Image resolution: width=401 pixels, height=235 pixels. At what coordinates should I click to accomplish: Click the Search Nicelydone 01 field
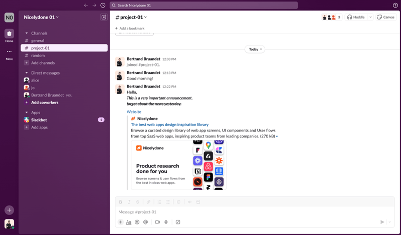pos(204,5)
